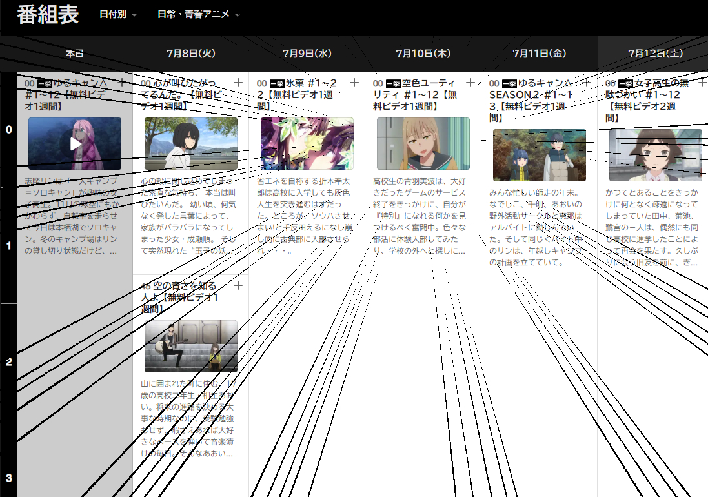
Task: Open the 心が叫びたがってるんだ。 title link
Action: (181, 95)
